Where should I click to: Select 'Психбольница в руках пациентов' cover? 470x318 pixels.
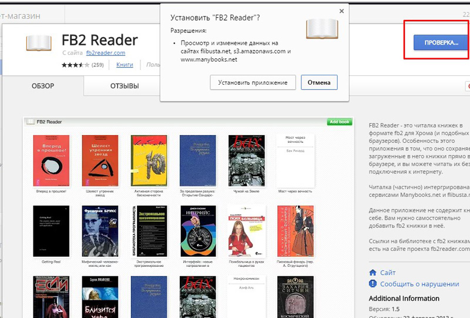[246, 232]
